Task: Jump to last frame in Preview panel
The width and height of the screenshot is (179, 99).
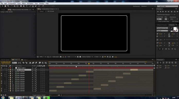Action: point(168,12)
